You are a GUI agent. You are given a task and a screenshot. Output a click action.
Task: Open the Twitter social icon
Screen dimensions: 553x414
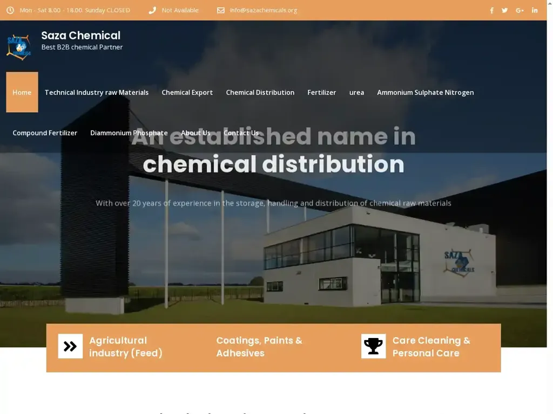pos(504,10)
